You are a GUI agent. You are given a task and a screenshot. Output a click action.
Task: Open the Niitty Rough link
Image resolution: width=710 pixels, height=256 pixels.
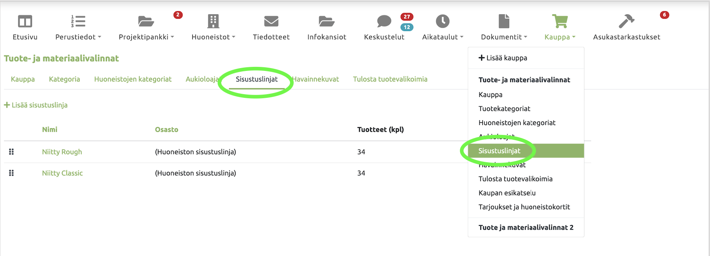tap(62, 152)
